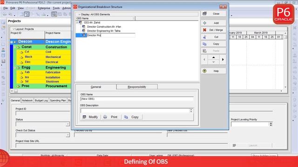Sort by OBS Name column header

tap(106, 19)
